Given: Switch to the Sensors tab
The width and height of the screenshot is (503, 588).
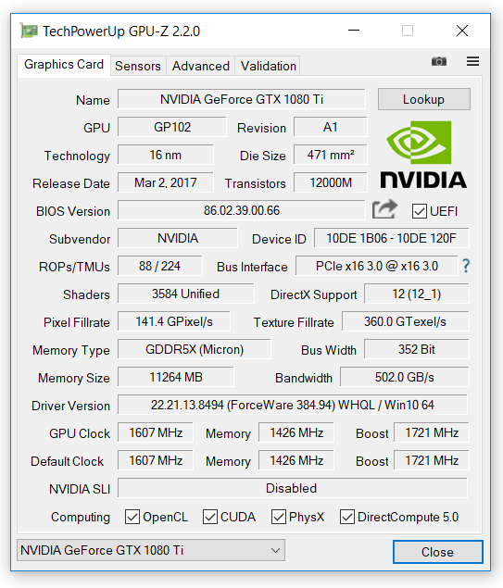Looking at the screenshot, I should (x=138, y=66).
